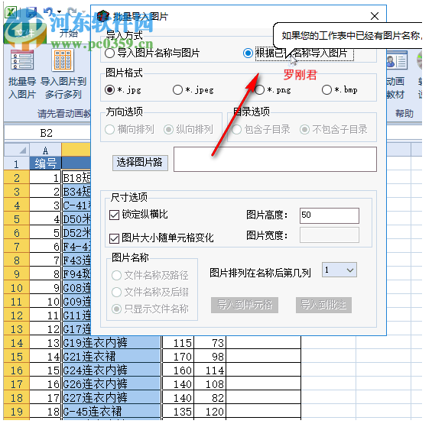The width and height of the screenshot is (445, 427).
Task: Click the 导入到单元格 button
Action: (x=245, y=305)
